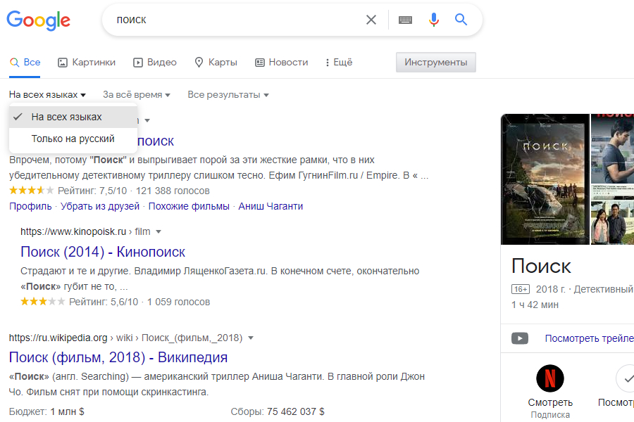The height and width of the screenshot is (422, 634).
Task: Expand the За всё время filter
Action: coord(137,94)
